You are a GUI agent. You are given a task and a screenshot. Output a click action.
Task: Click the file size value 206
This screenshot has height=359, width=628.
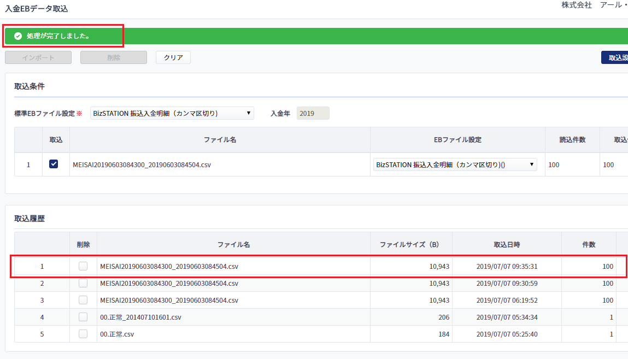444,317
